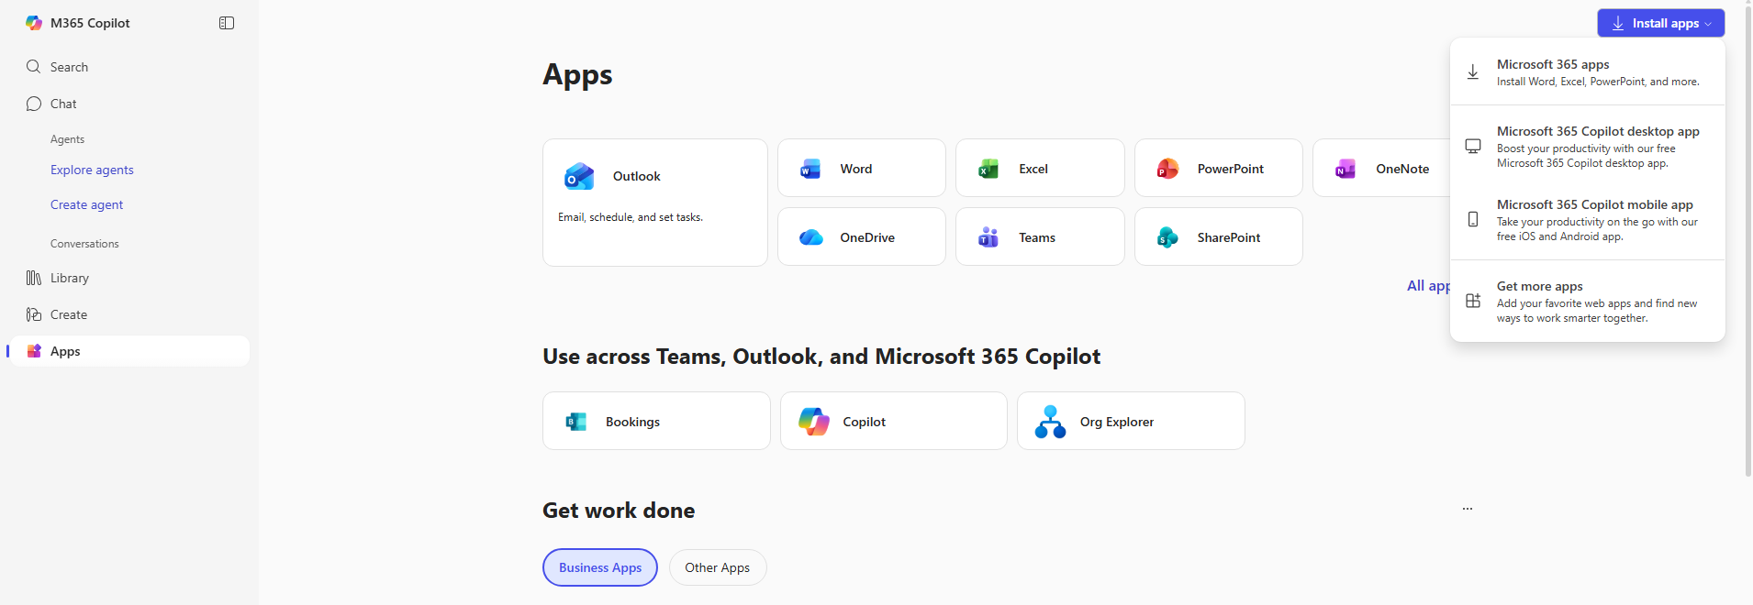The height and width of the screenshot is (605, 1753).
Task: Open Library in the sidebar
Action: point(129,278)
